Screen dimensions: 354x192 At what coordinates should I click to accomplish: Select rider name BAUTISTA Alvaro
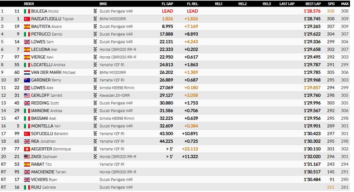46,27
